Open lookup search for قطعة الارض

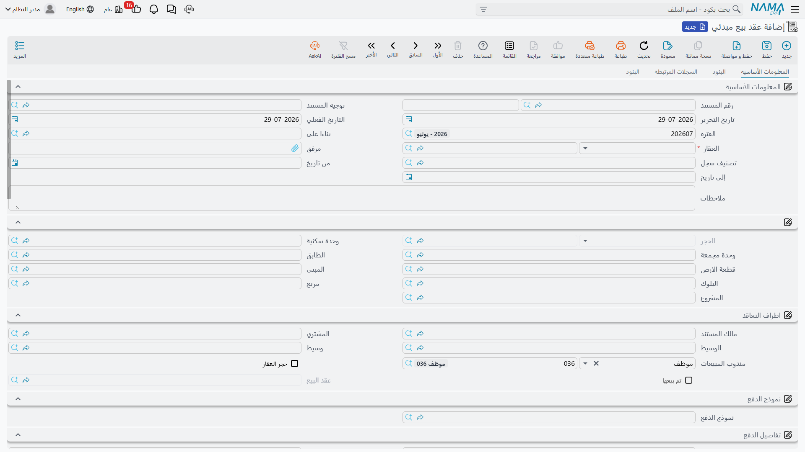(409, 269)
